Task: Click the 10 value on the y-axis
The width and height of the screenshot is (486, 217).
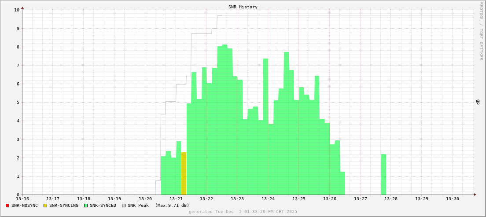Action: tap(16, 10)
